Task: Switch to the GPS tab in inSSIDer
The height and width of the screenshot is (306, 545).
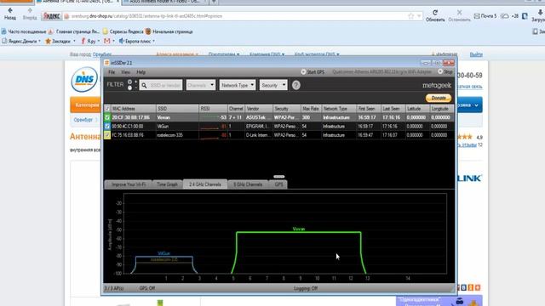Action: pos(278,184)
